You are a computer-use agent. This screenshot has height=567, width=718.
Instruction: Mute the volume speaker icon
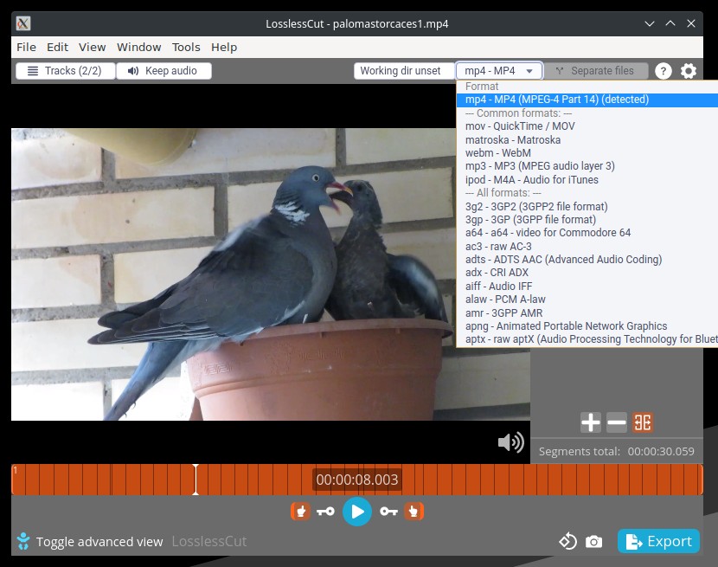pyautogui.click(x=511, y=442)
